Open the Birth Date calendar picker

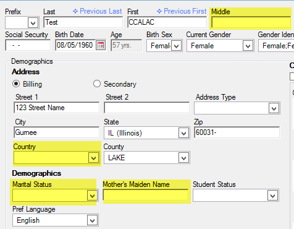(x=101, y=45)
